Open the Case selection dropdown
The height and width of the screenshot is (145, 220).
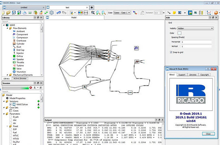coord(122,13)
